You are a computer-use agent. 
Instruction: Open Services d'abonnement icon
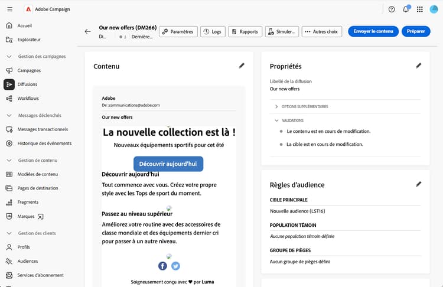pos(9,275)
